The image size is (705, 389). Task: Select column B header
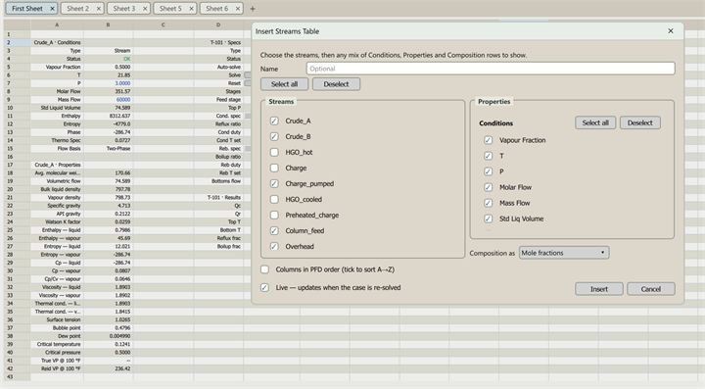108,24
